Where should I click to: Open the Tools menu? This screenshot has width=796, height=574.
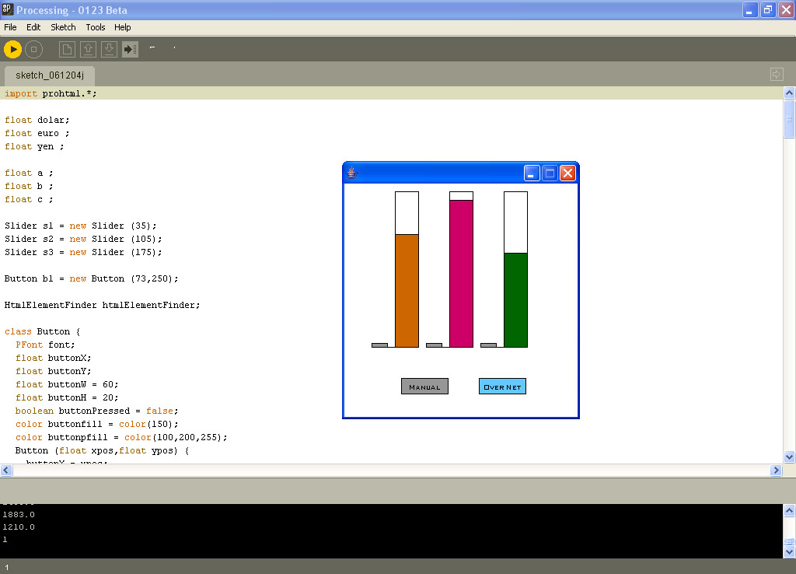95,27
